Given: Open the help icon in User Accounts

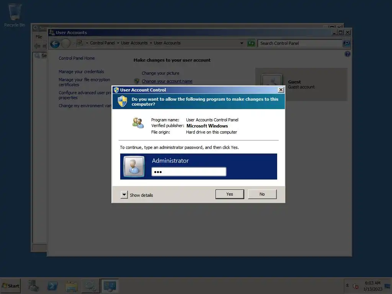Looking at the screenshot, I should [x=347, y=54].
